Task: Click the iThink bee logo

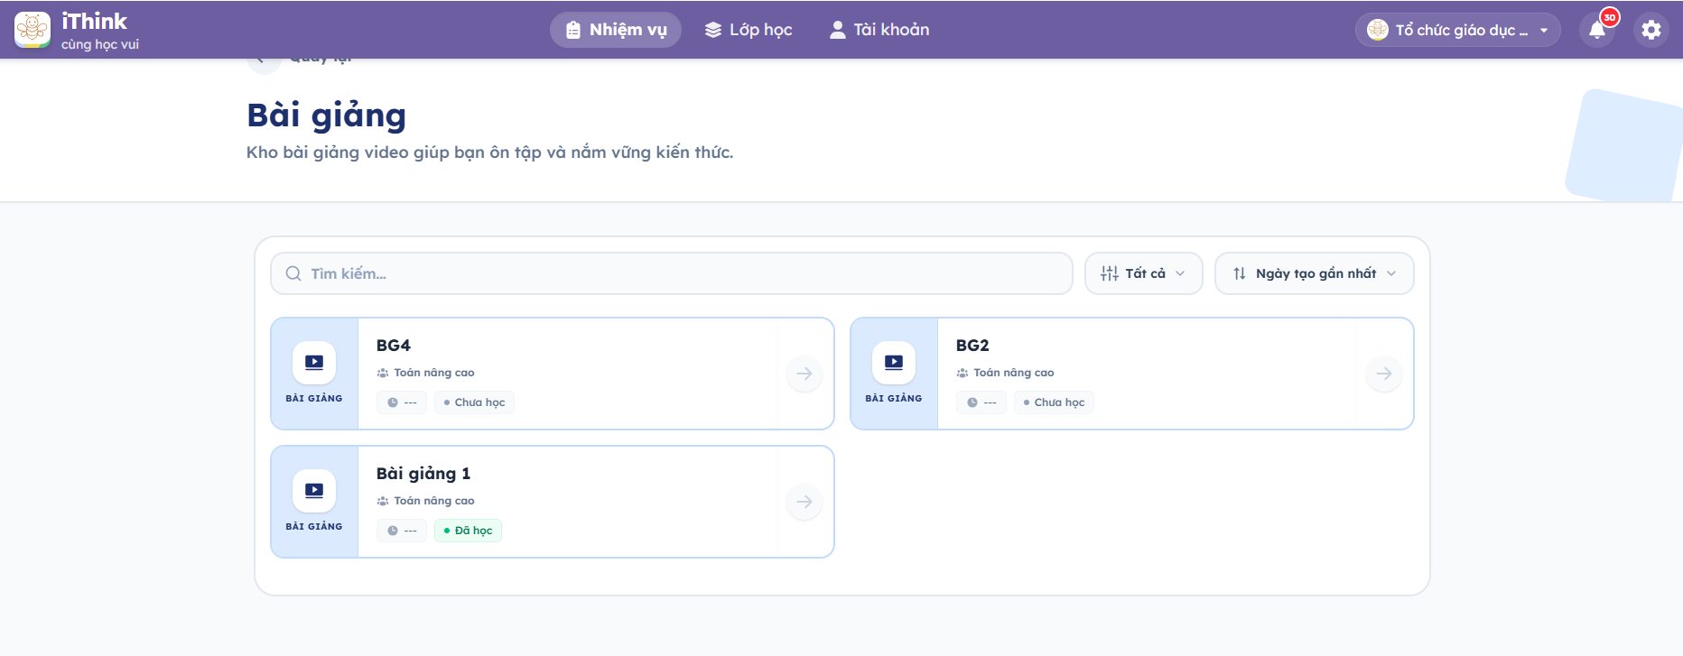Action: [33, 30]
